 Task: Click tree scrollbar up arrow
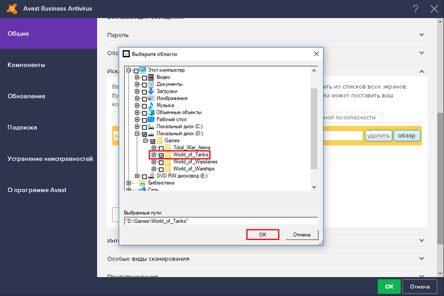(x=314, y=70)
